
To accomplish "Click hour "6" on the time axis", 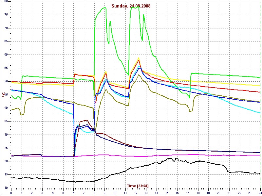I will tap(73, 193).
